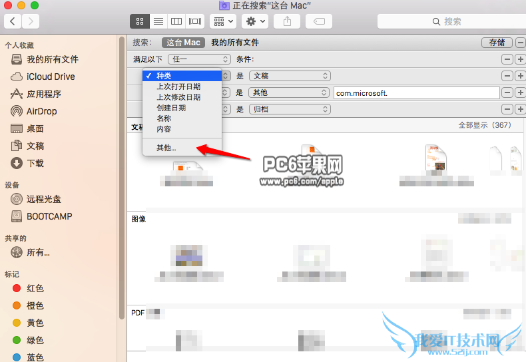Choose 创建日期 in the menu
This screenshot has width=526, height=362.
182,108
